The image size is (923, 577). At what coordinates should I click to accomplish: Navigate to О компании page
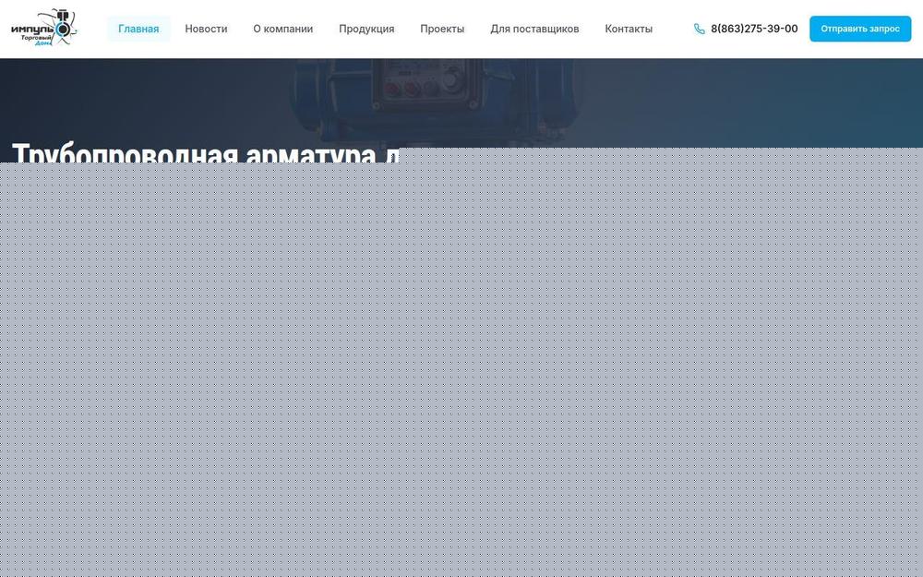coord(282,29)
